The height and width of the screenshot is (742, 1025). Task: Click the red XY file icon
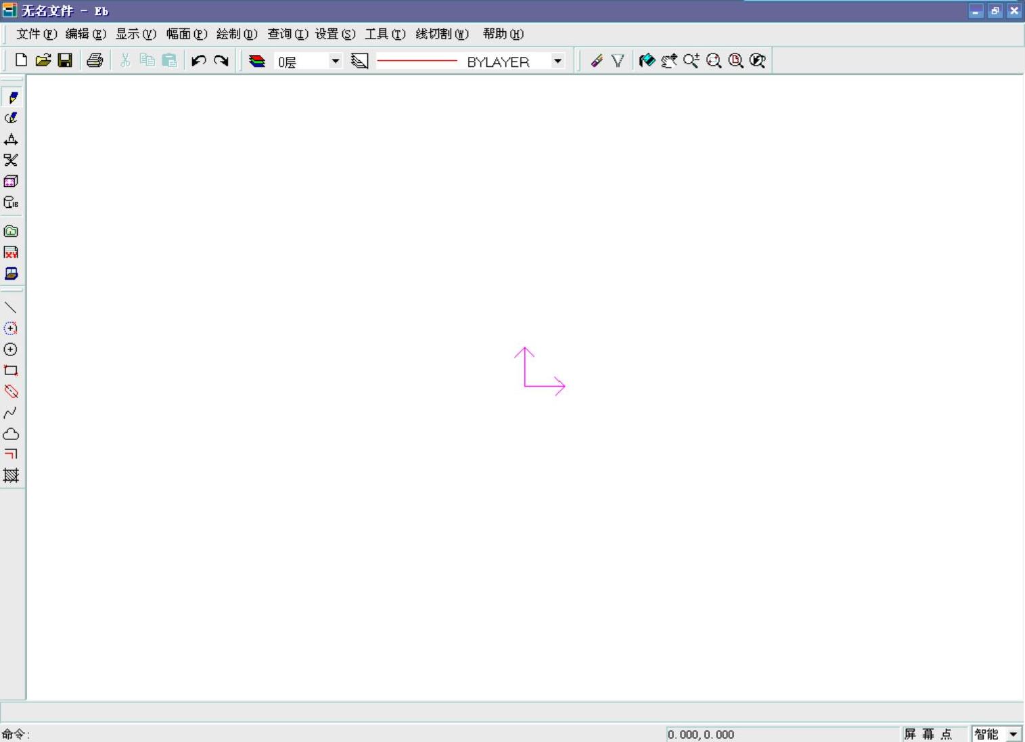pos(11,253)
